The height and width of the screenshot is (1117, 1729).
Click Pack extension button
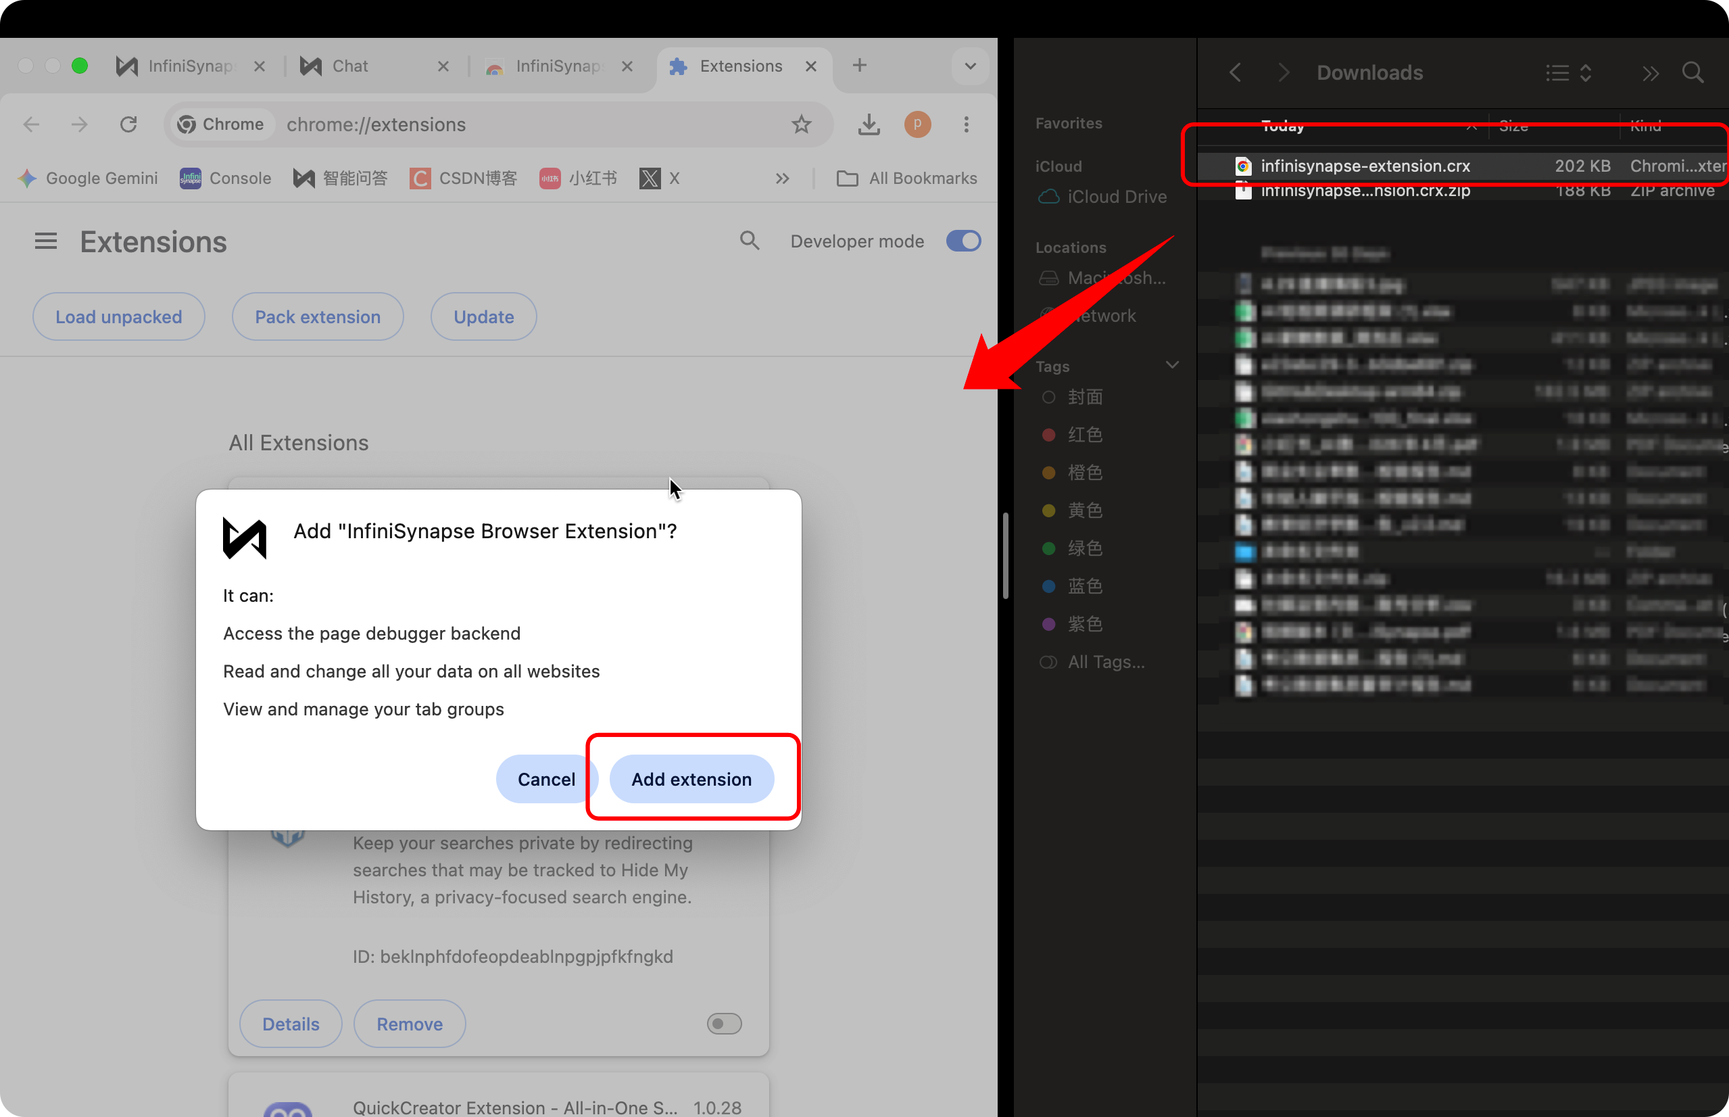(318, 316)
